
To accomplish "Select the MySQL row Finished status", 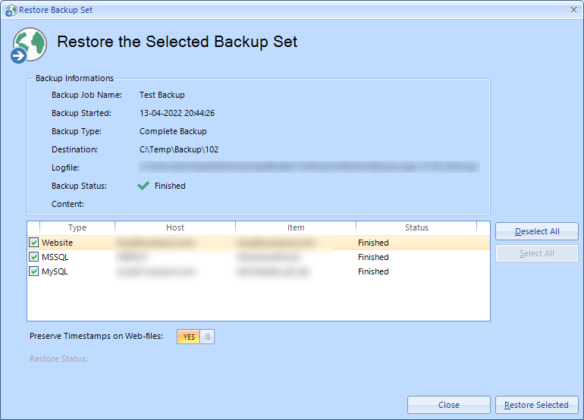I will [373, 271].
